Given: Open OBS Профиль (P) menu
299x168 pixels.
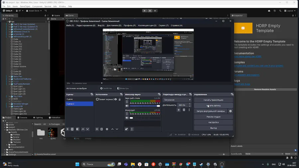Looking at the screenshot, I should pyautogui.click(x=130, y=25).
